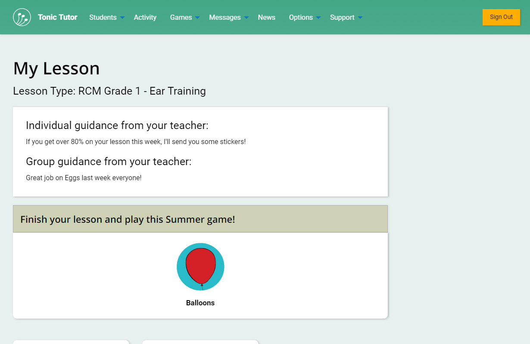This screenshot has width=530, height=344.
Task: Click the Tonic Tutor brand name
Action: pyautogui.click(x=57, y=17)
